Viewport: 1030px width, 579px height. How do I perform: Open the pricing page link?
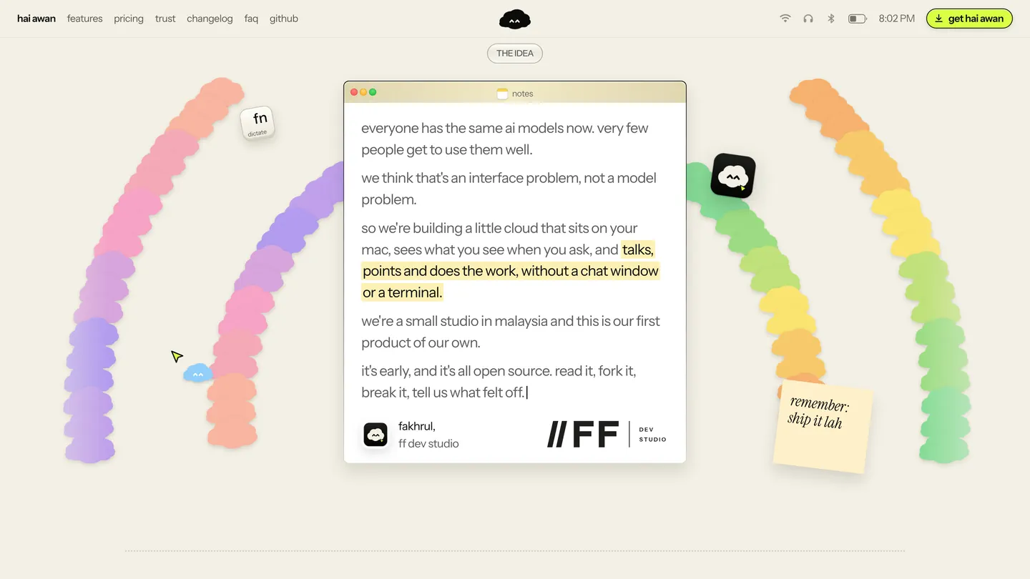(x=129, y=19)
